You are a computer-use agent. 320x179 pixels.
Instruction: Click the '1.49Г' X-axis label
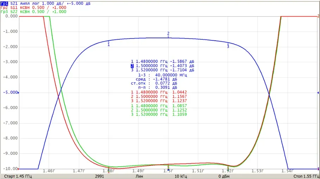click(138, 171)
